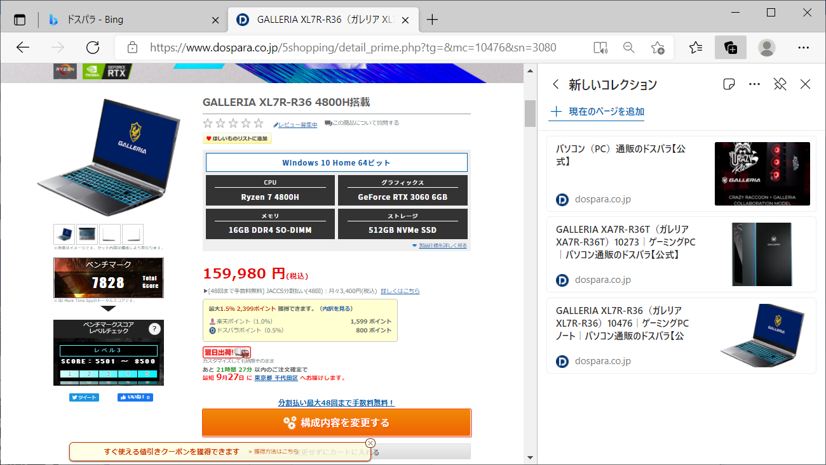Select the fourth laptop thumbnail image
The image size is (826, 465).
tap(133, 234)
